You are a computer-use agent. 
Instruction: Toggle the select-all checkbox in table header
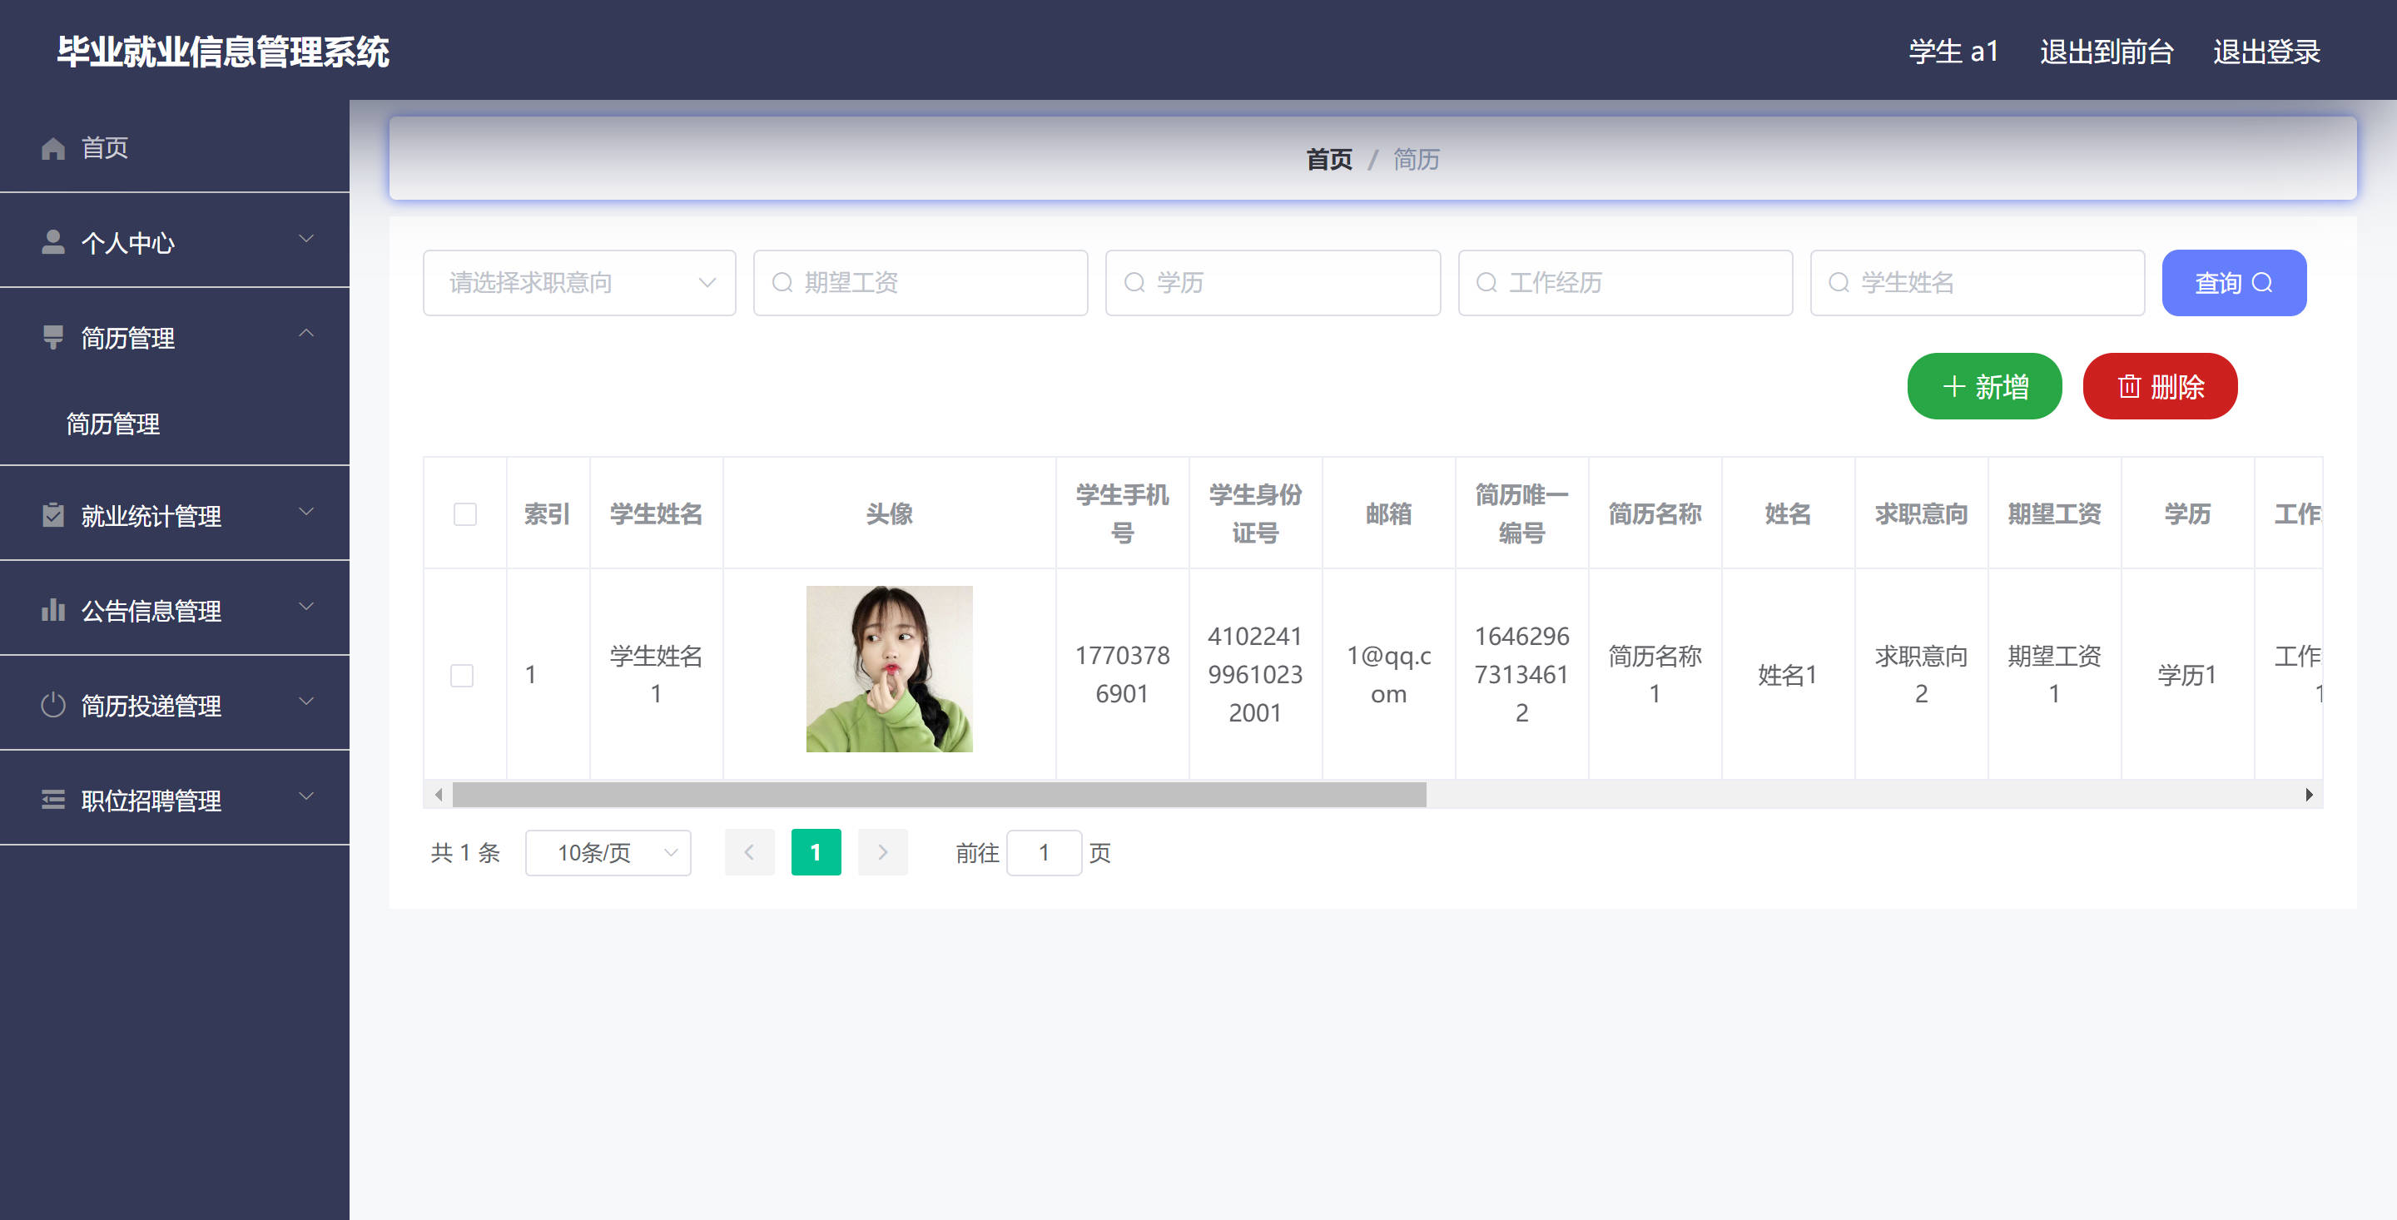click(x=465, y=513)
